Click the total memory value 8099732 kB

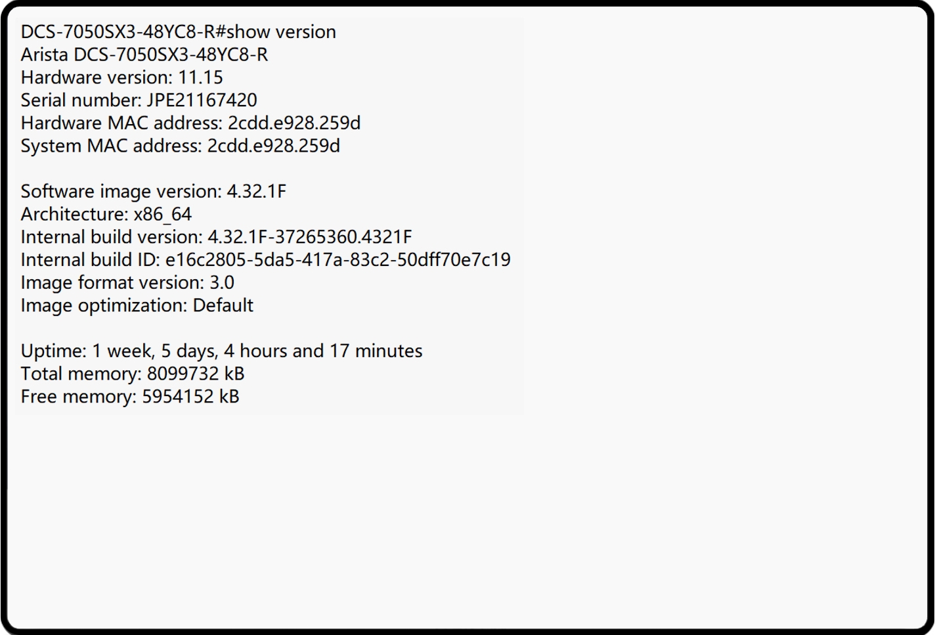196,374
